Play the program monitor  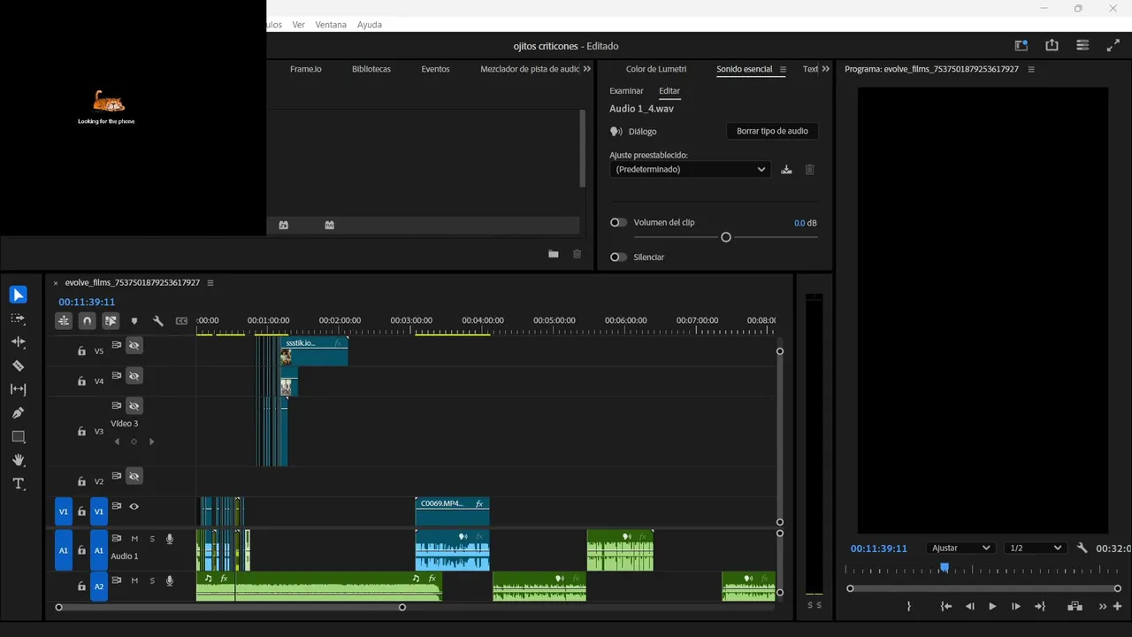coord(992,606)
